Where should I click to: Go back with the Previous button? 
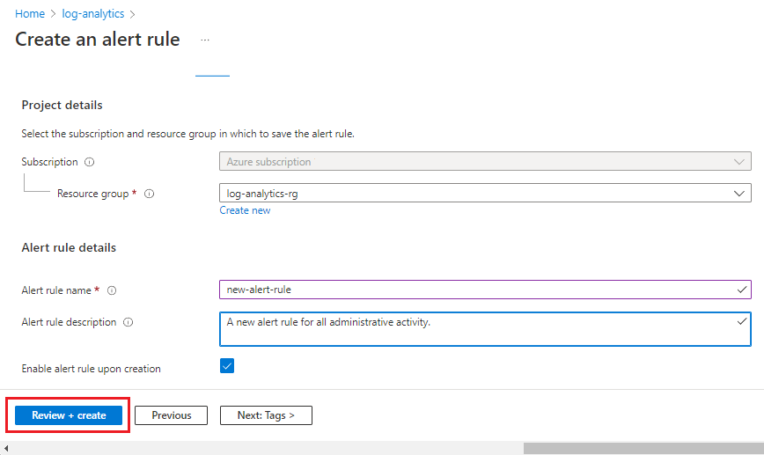171,415
